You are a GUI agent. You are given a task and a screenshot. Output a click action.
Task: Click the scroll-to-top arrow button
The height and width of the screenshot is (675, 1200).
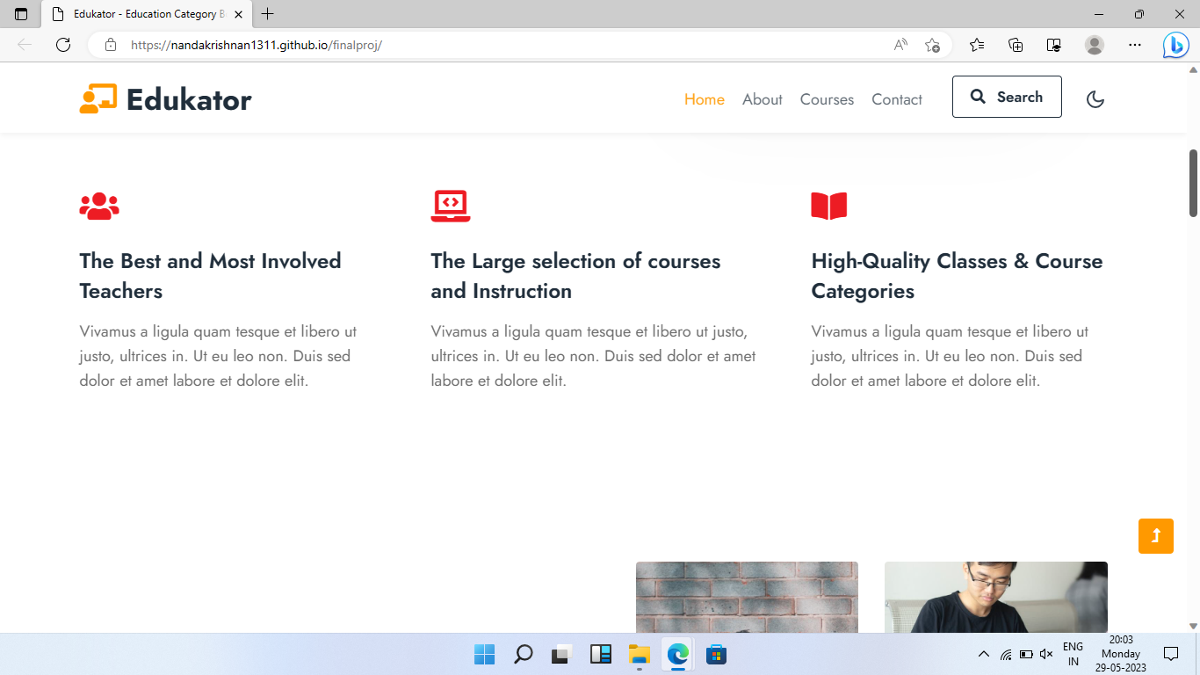click(1155, 535)
